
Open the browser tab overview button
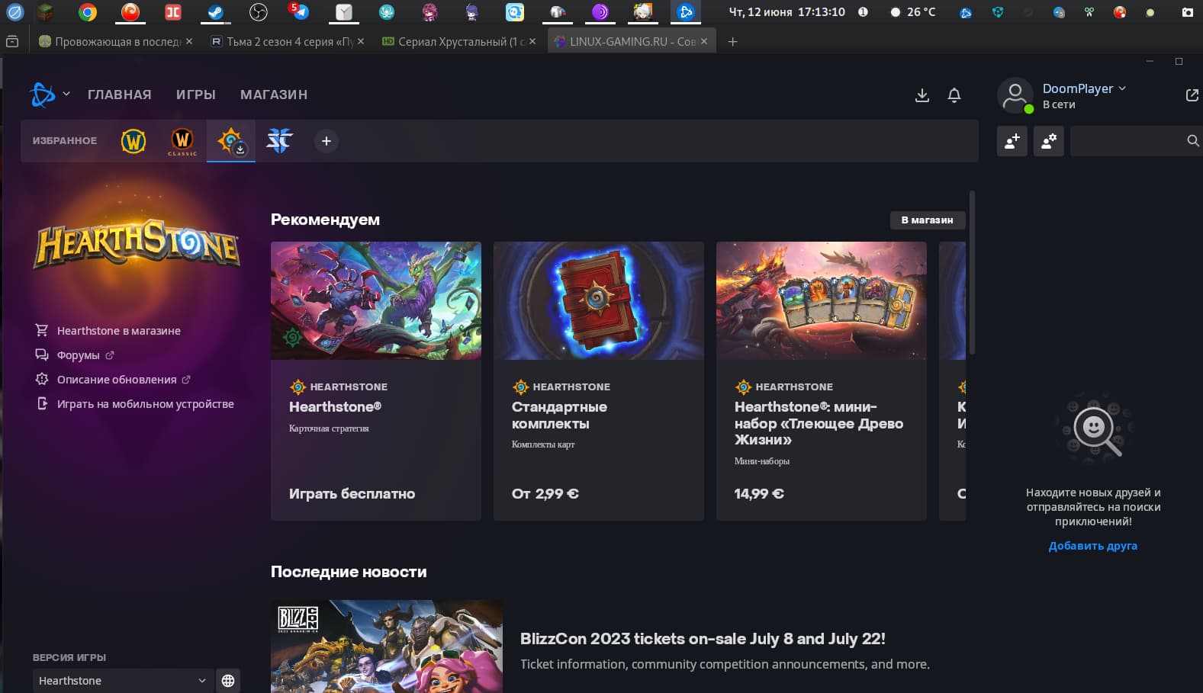tap(12, 42)
